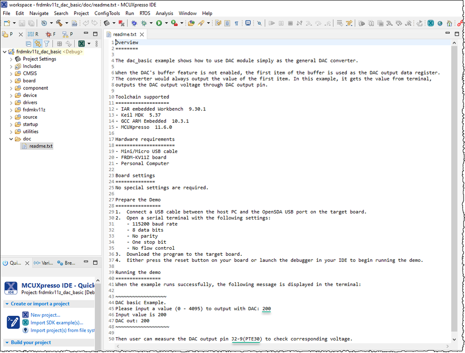Open the ConfigTools menu

coord(107,13)
